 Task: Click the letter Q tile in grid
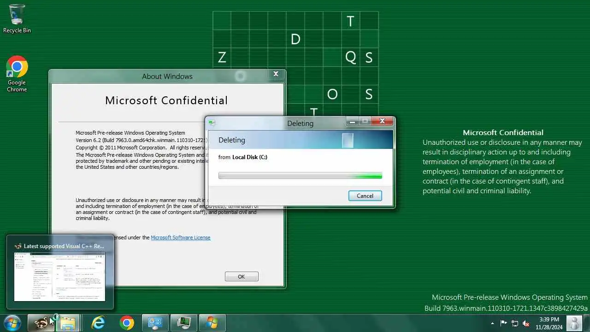[350, 58]
